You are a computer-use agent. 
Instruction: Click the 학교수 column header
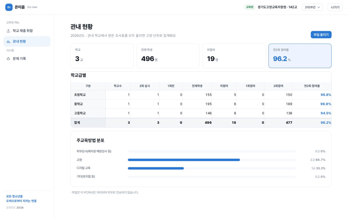(118, 86)
